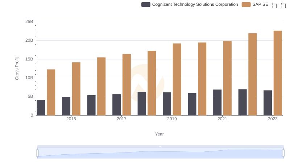Viewport: 290px width, 167px height.
Task: Click the zoom reset icon
Action: coord(283,5)
